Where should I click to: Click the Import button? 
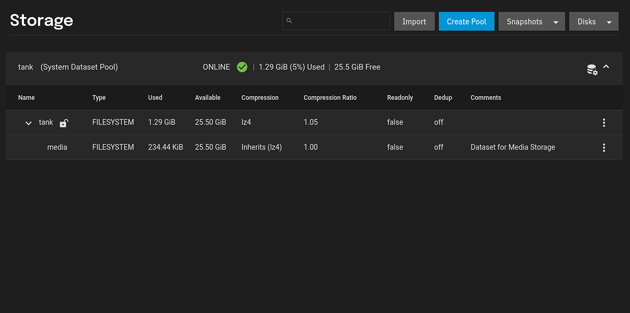(x=414, y=22)
